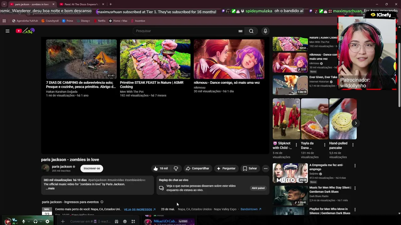
Task: Click the info icon beside Ingressos para eventos
Action: (x=102, y=202)
